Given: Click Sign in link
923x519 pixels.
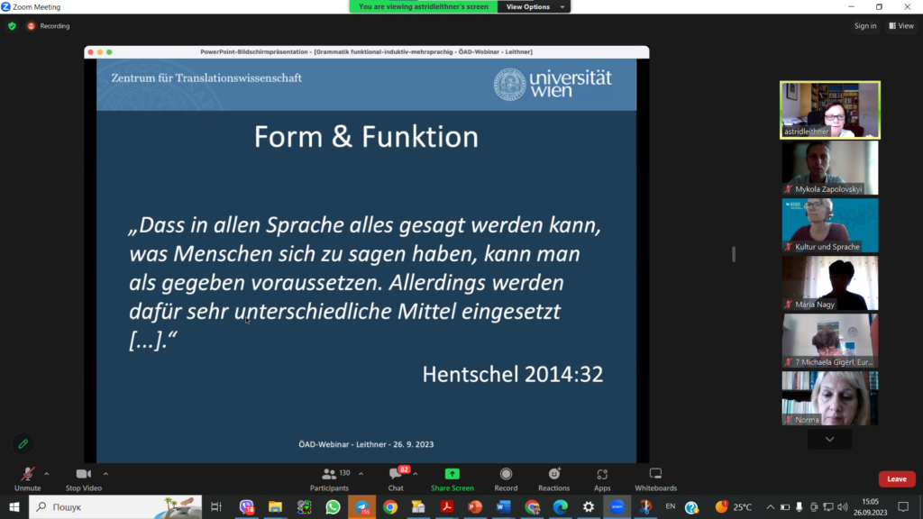Looking at the screenshot, I should click(865, 26).
